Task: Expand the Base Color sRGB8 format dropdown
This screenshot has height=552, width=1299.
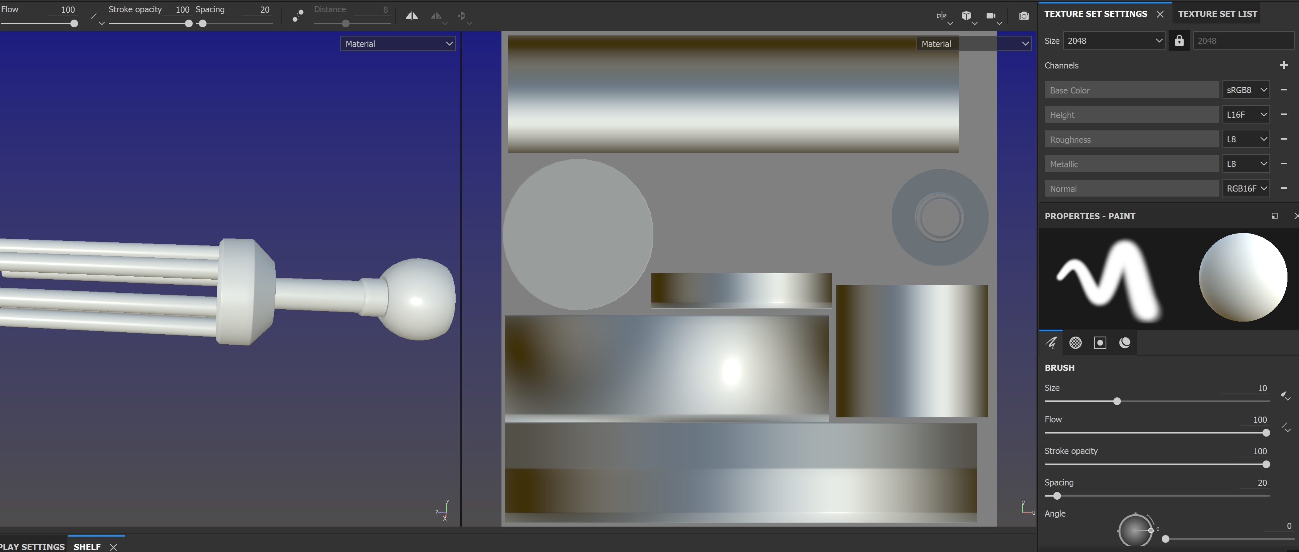Action: tap(1246, 90)
